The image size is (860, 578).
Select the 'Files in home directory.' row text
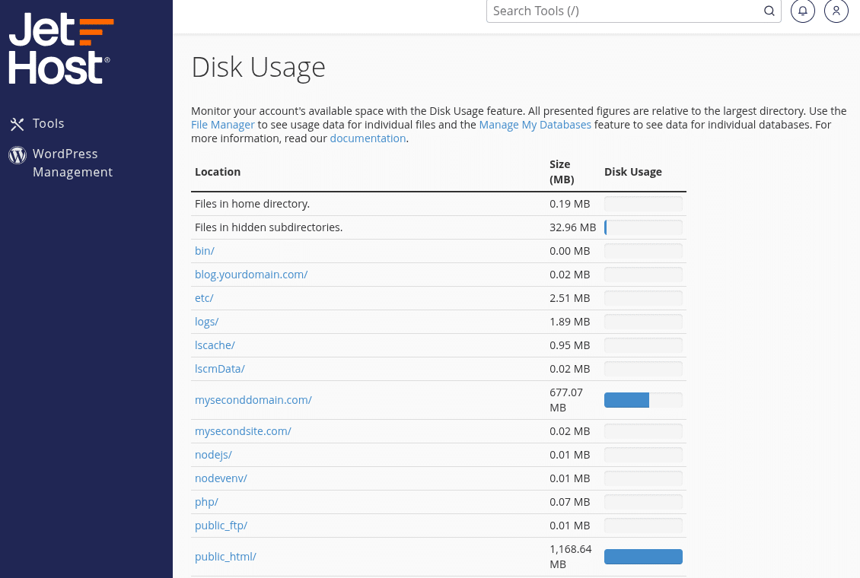(x=253, y=204)
